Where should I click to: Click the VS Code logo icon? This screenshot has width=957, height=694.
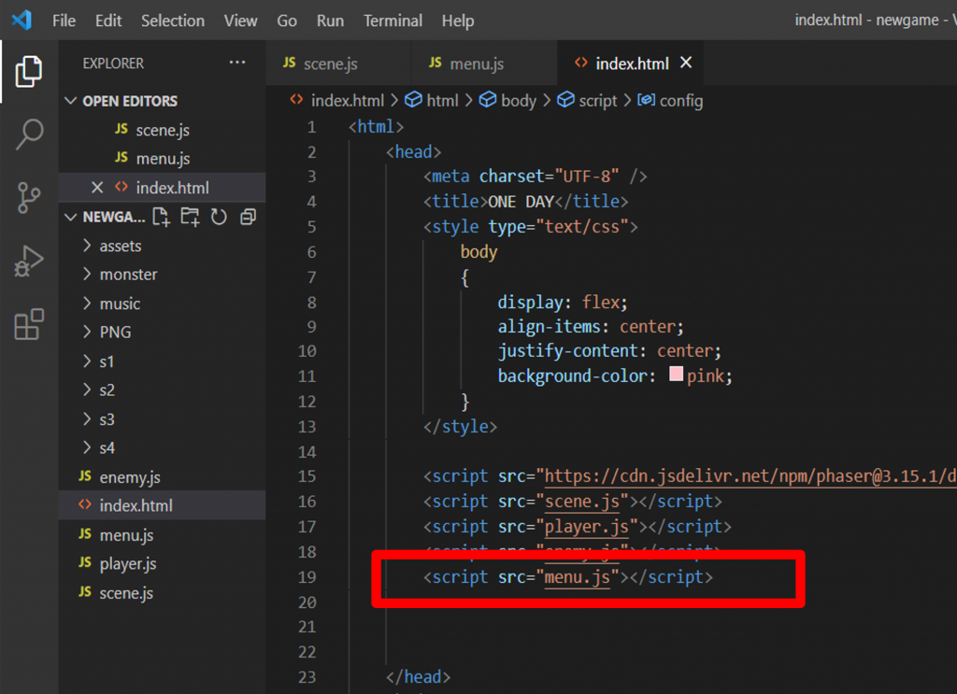pos(22,21)
